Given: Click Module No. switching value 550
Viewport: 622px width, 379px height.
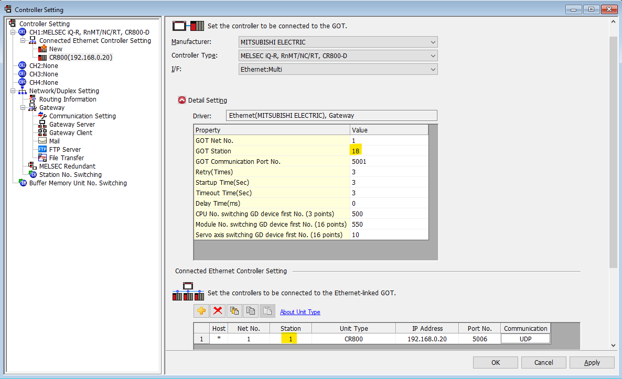Looking at the screenshot, I should tap(389, 225).
